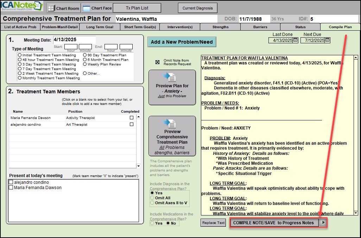Check Completed box for Maria Fernanda Dawson
The width and height of the screenshot is (361, 238).
point(132,118)
